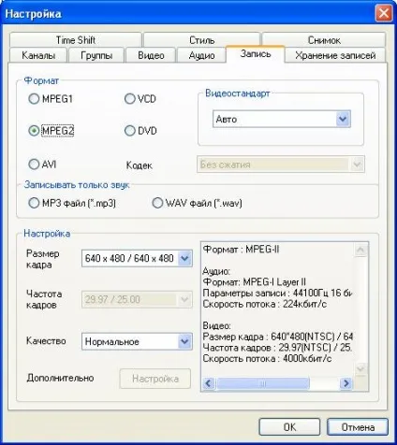This screenshot has width=397, height=445.
Task: Click the Скорость потока : 4000кбит/с line
Action: click(267, 359)
